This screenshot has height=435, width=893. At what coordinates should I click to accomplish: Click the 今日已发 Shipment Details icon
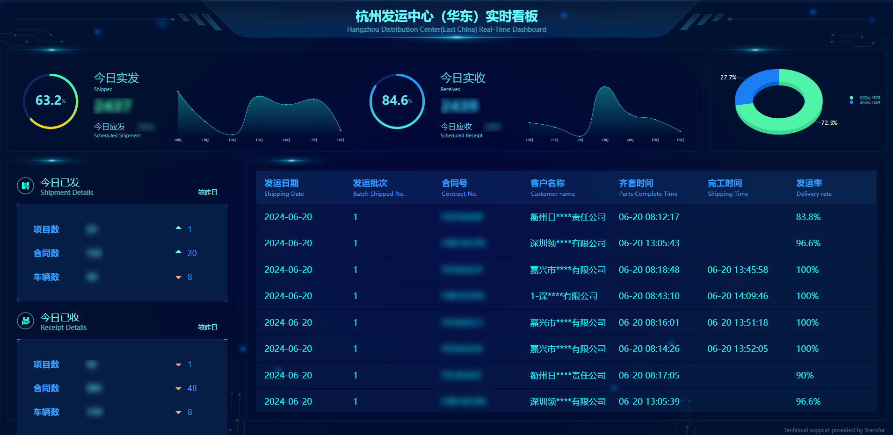(25, 186)
